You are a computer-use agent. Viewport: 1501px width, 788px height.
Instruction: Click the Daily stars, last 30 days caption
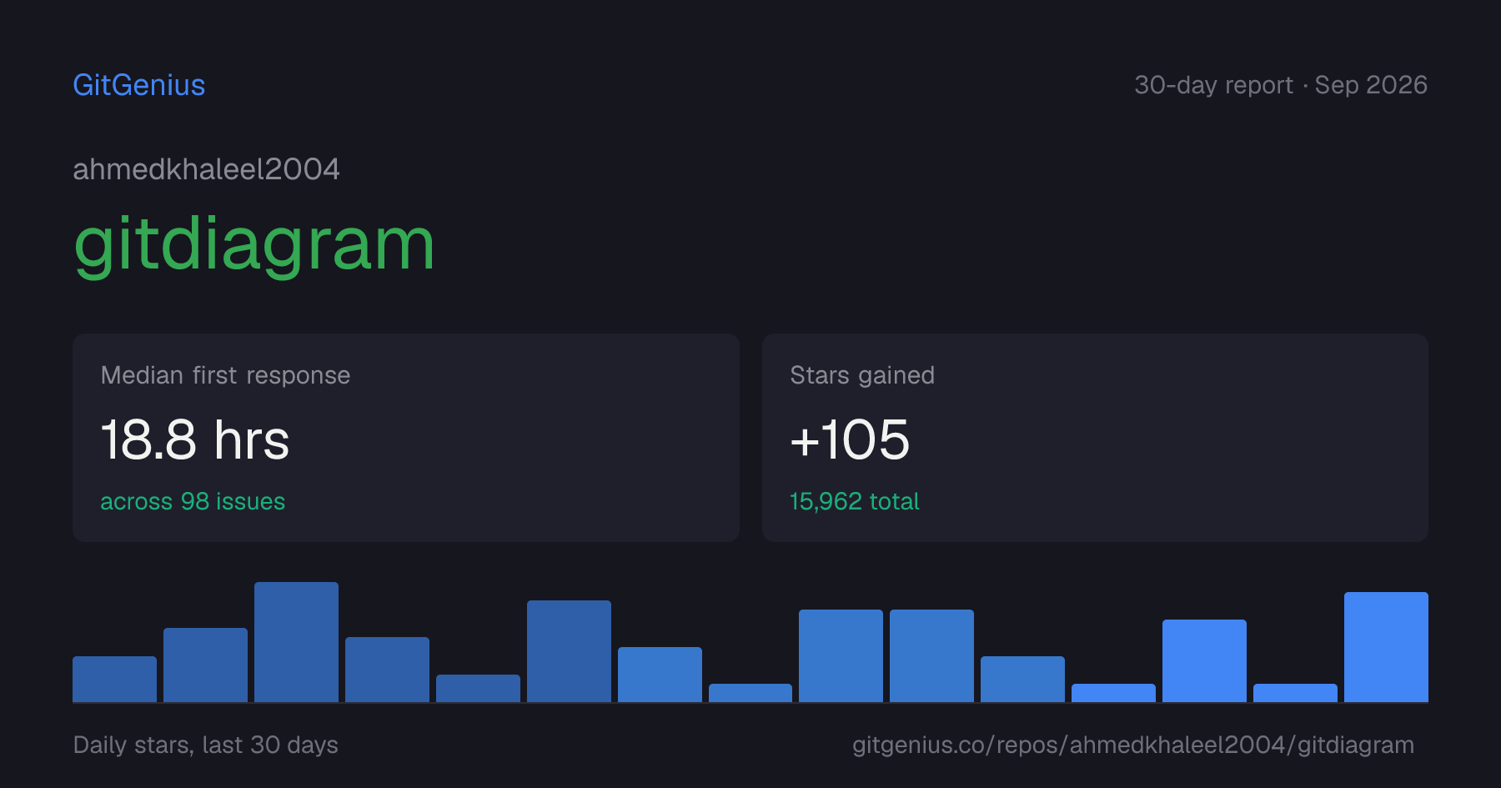(206, 745)
